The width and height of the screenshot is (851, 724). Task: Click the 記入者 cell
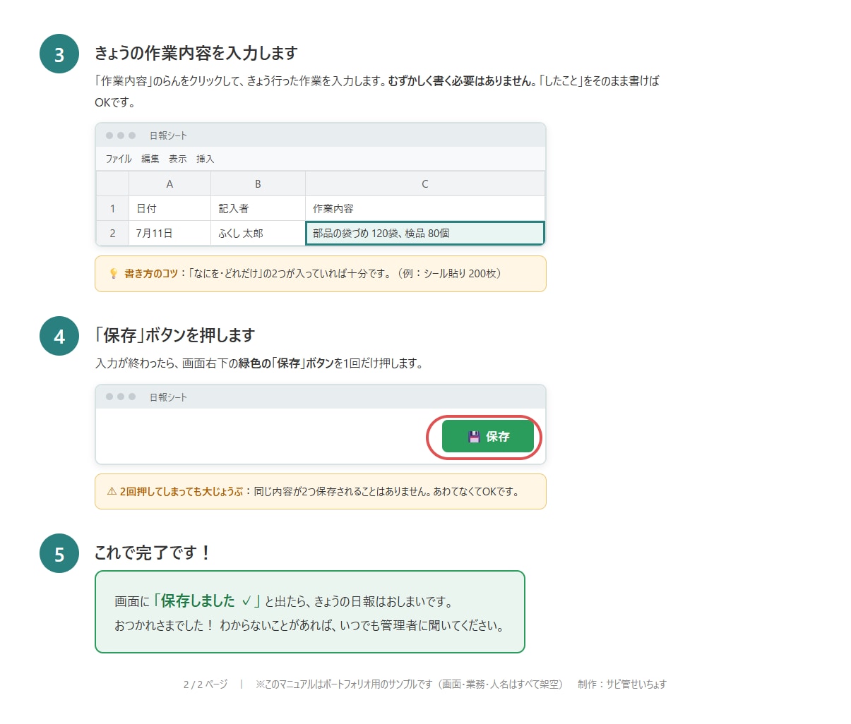[258, 208]
